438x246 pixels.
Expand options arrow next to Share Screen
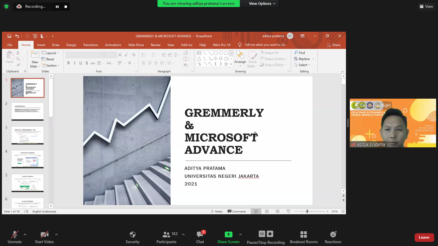(x=240, y=234)
